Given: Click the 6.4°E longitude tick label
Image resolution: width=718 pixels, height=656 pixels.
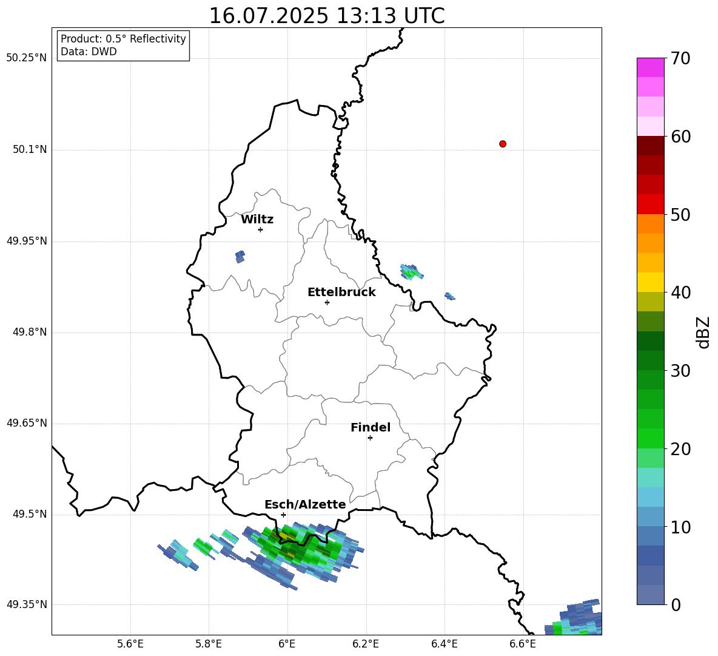Looking at the screenshot, I should 444,644.
